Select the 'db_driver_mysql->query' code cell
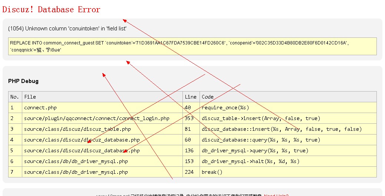 288,151
